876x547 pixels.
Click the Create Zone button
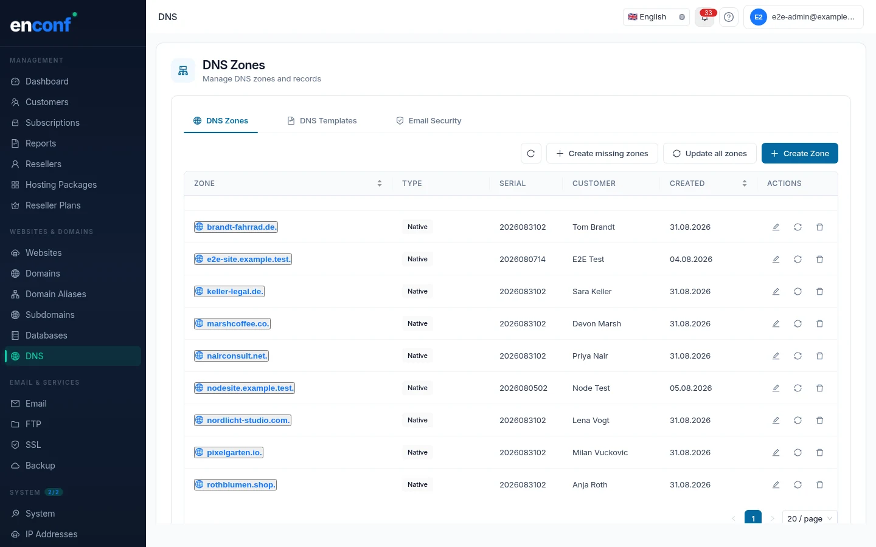(x=800, y=153)
